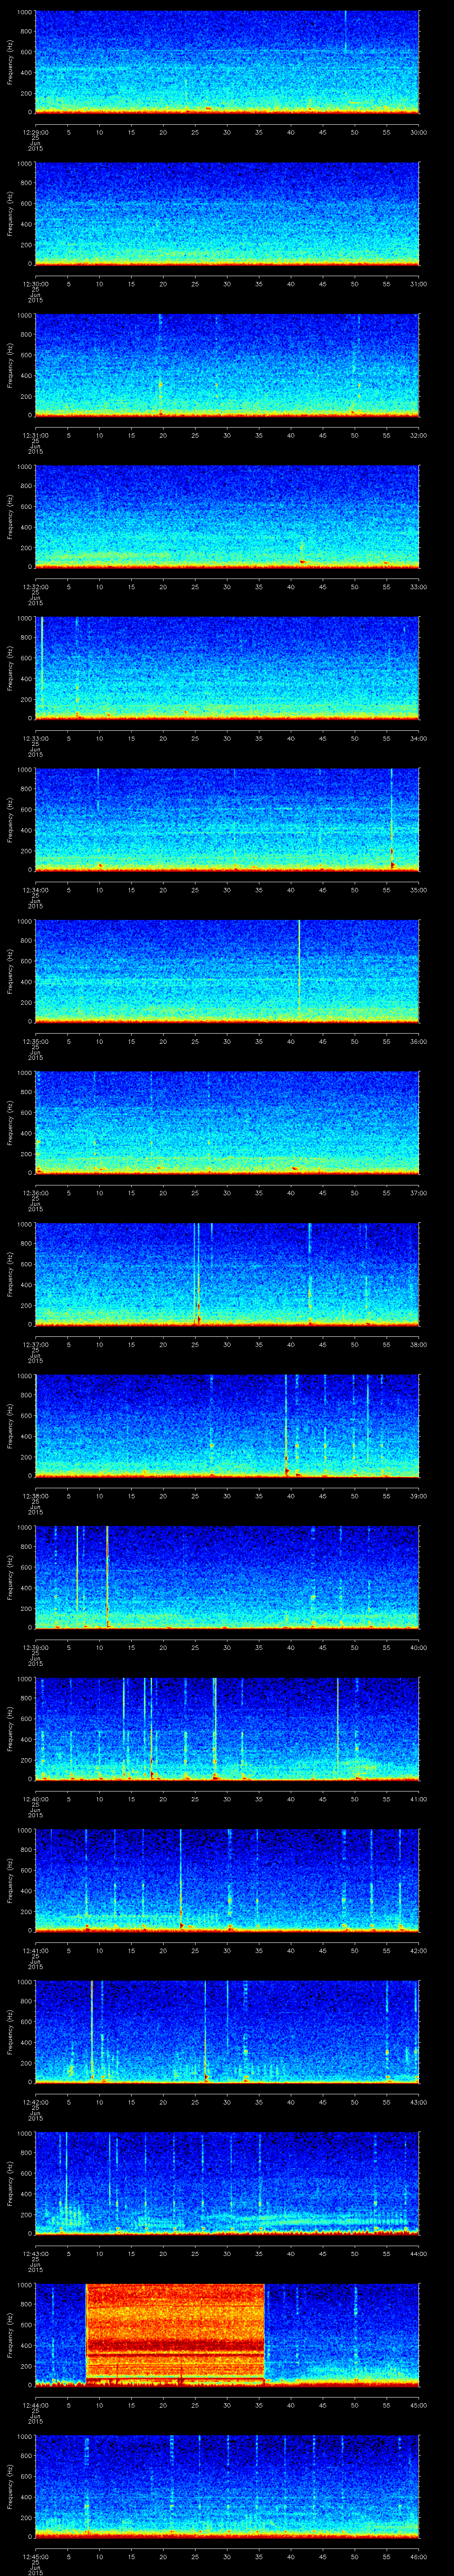Click the bright spike near 39 seconds in the 12:38:00 panel
The image size is (454, 2576).
coord(286,1426)
